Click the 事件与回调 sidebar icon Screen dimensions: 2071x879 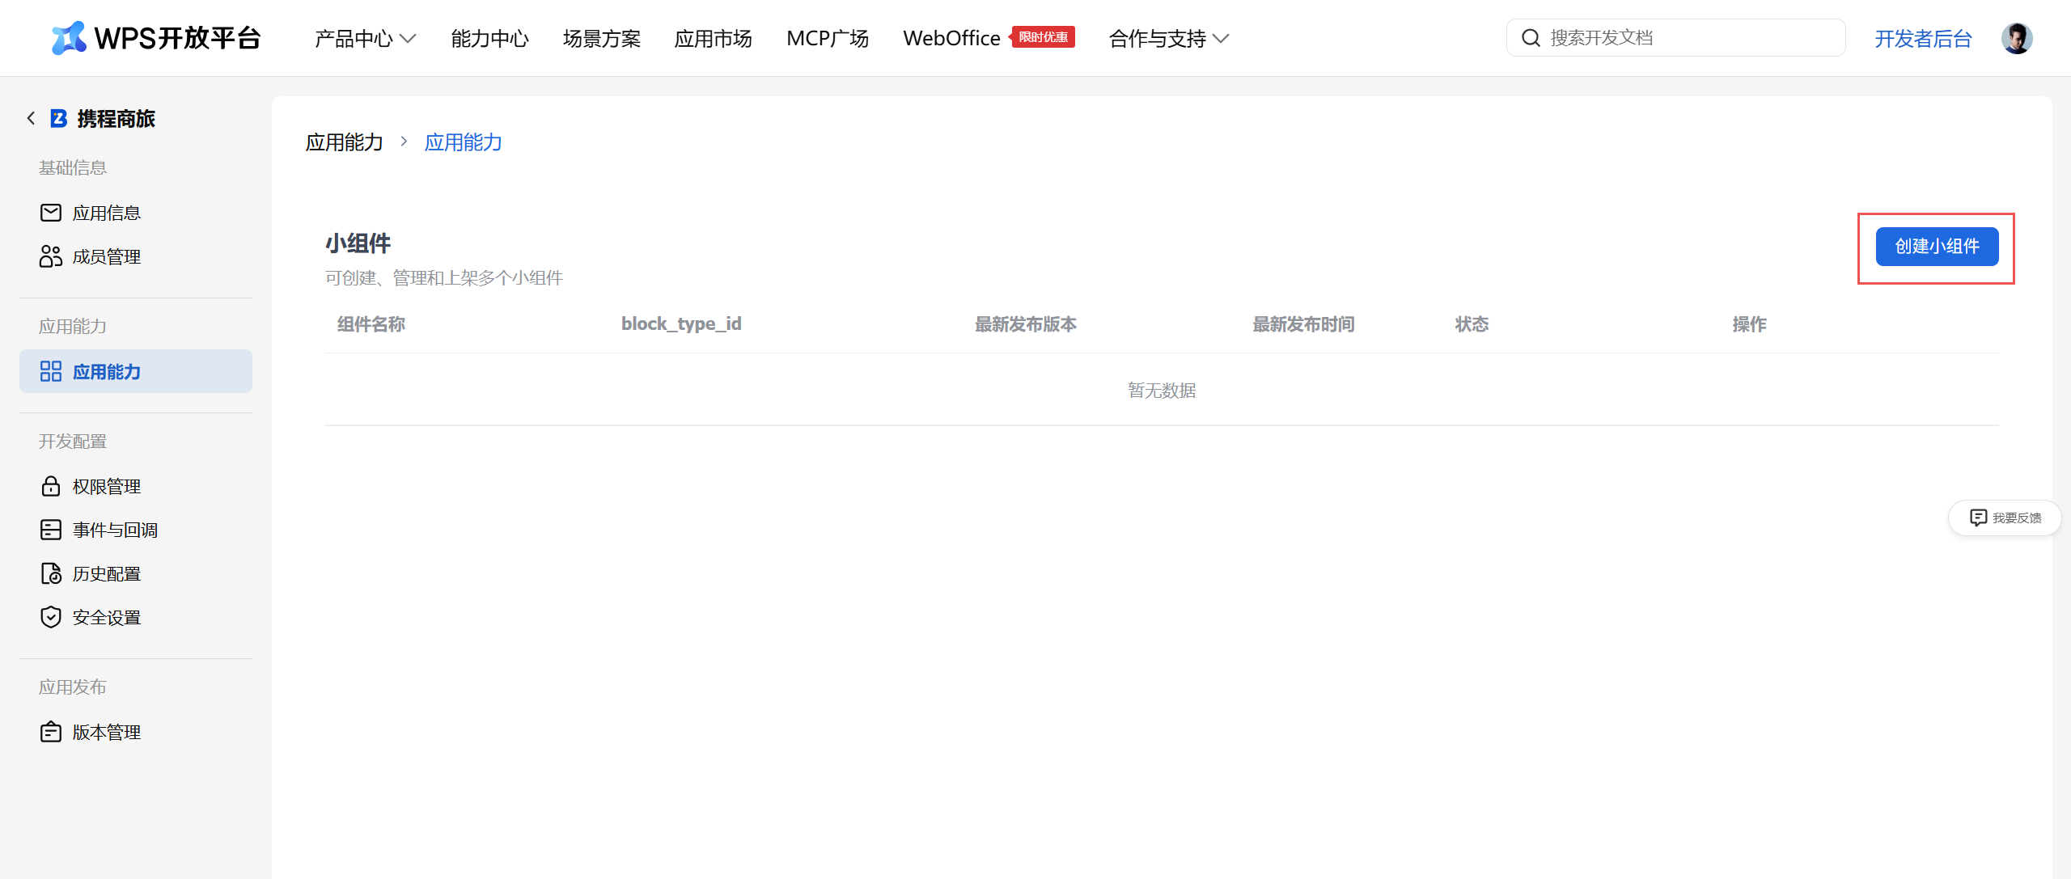pyautogui.click(x=50, y=530)
